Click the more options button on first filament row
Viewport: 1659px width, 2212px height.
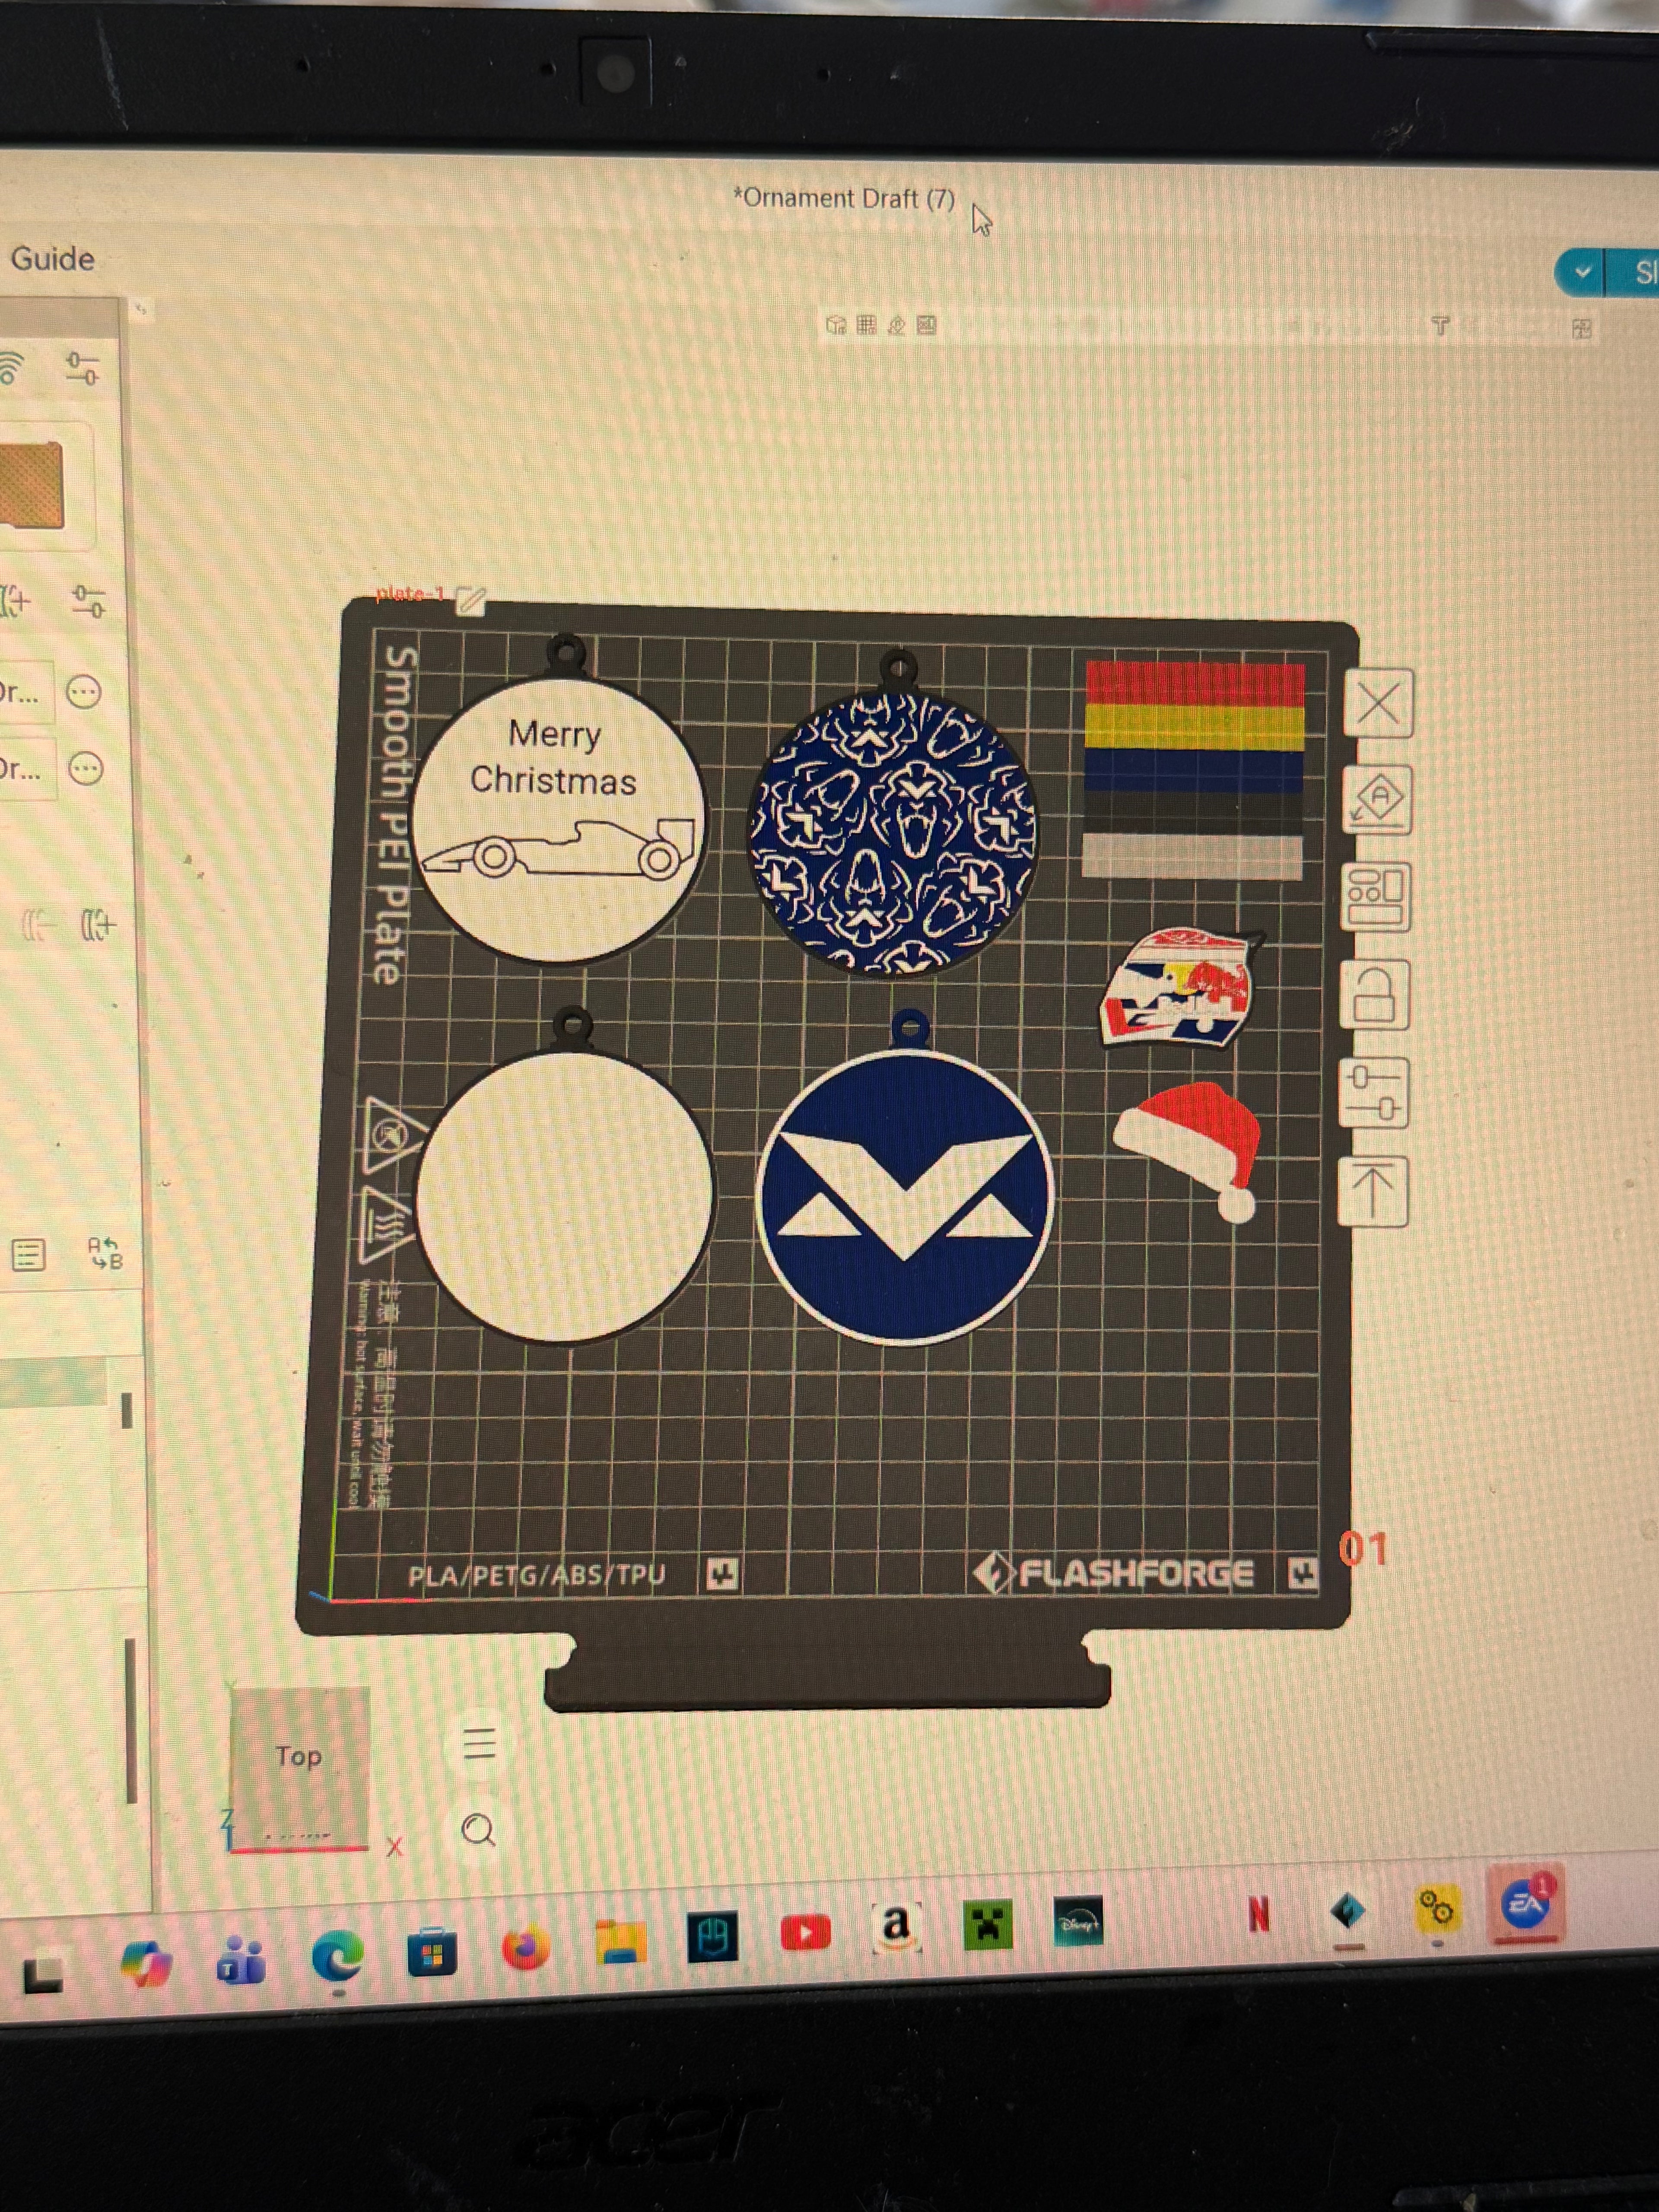point(84,692)
